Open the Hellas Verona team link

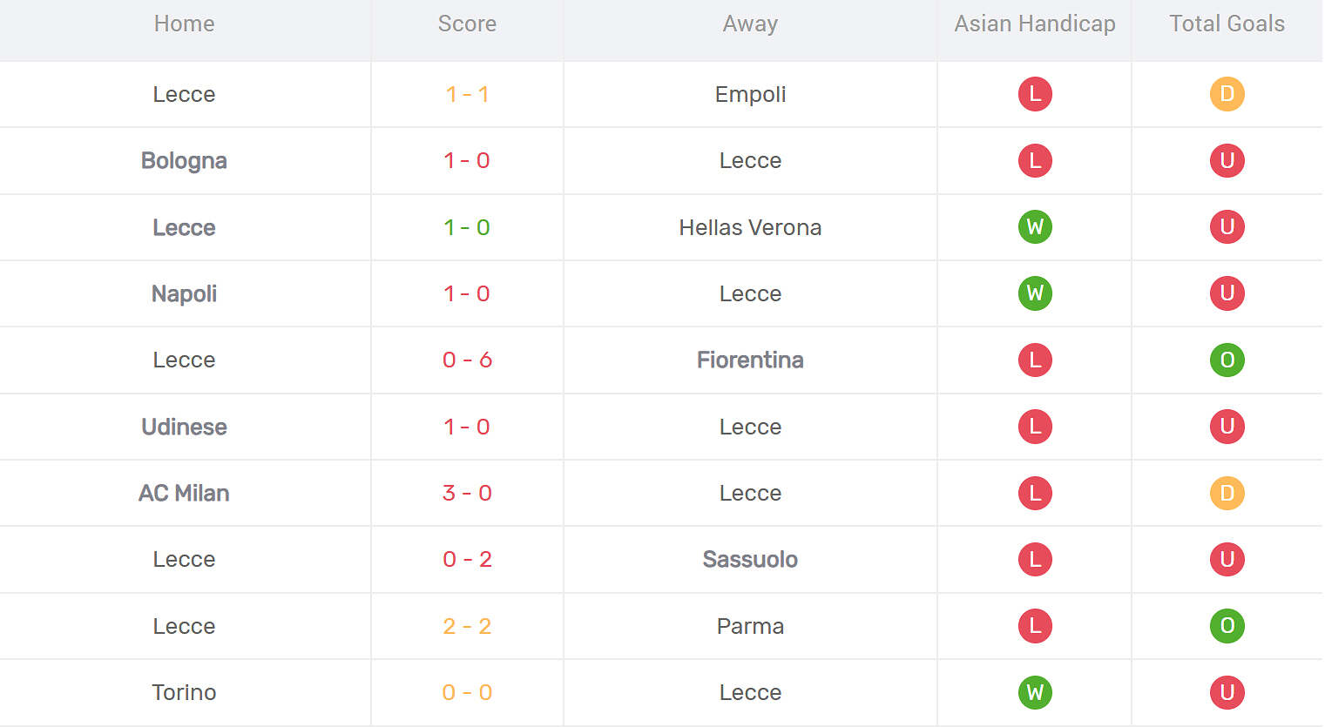coord(750,227)
